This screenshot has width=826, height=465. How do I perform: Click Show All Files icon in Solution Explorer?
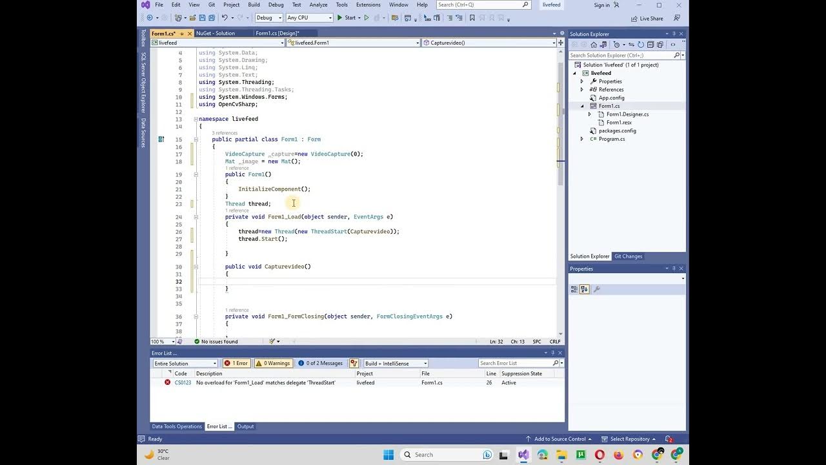(x=660, y=45)
